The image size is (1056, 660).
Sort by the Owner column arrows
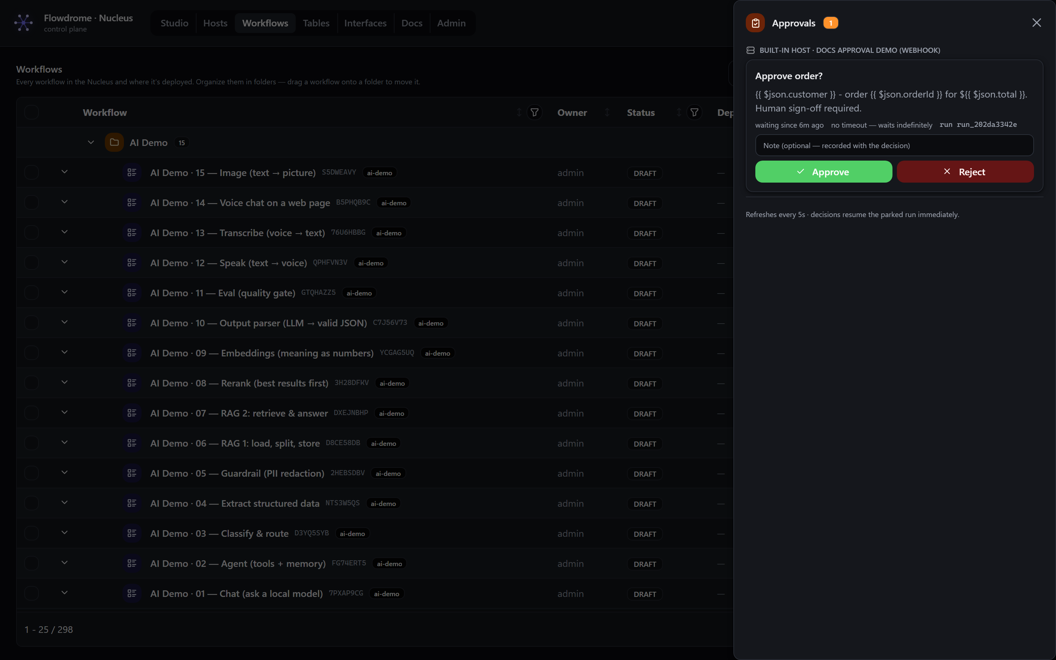pyautogui.click(x=607, y=113)
